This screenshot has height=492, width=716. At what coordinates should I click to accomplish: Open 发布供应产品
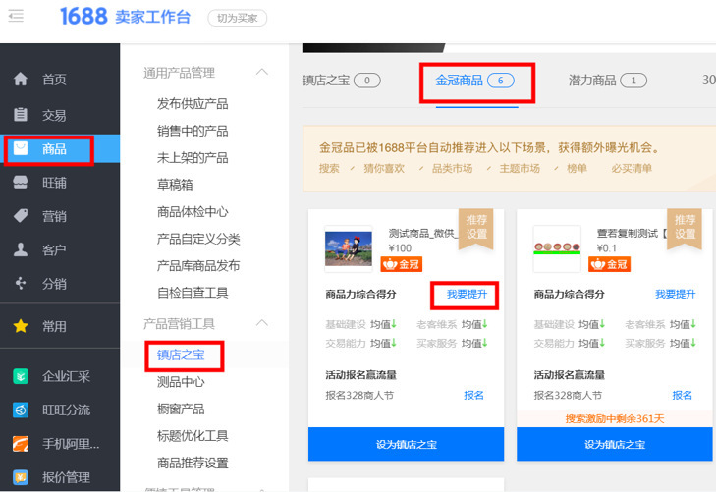(193, 103)
